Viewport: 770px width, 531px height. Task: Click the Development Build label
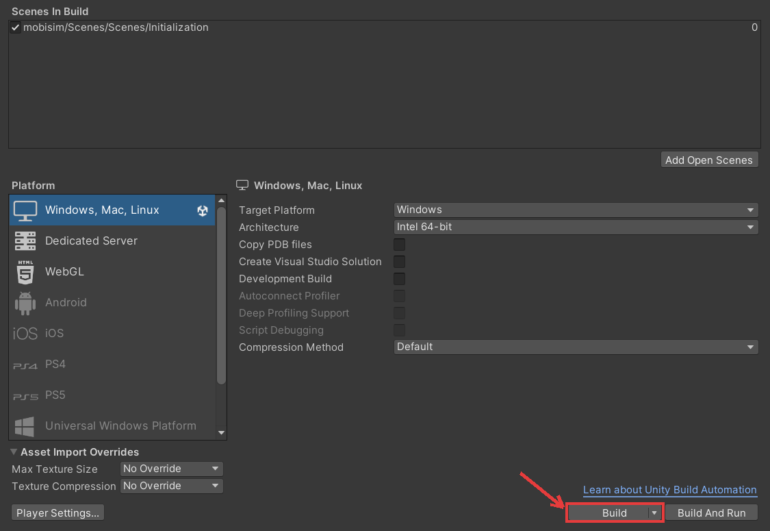point(285,280)
